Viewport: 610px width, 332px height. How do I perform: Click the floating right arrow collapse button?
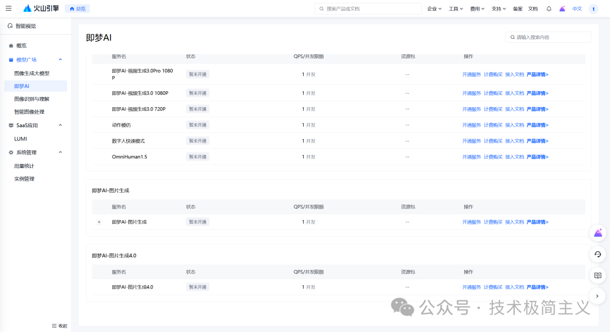point(598,296)
